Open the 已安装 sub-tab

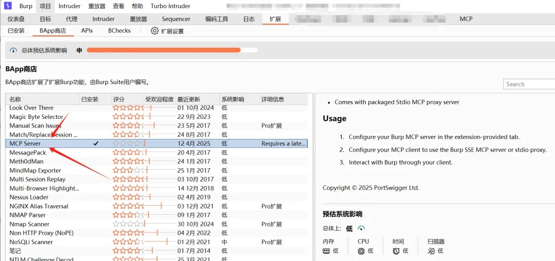pyautogui.click(x=16, y=31)
